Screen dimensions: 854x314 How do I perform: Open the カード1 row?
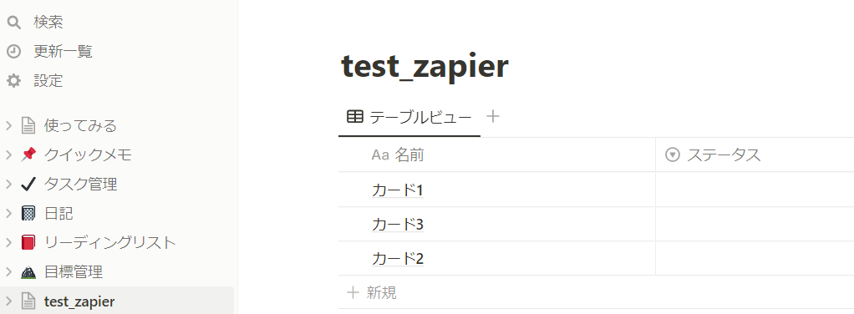(x=398, y=190)
